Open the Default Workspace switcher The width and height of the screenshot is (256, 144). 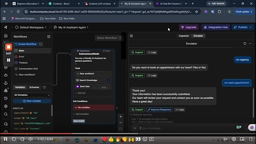point(31,27)
